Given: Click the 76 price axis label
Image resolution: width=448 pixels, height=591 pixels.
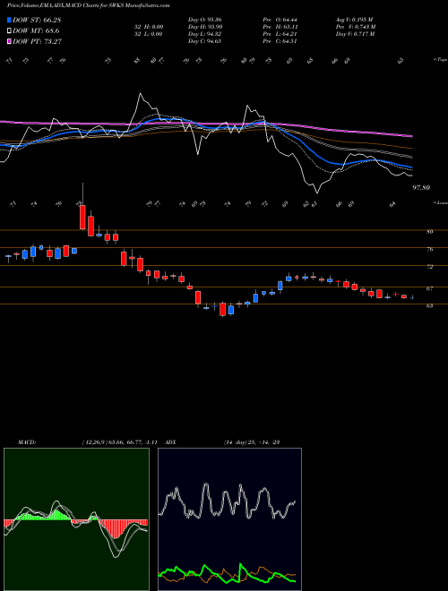Looking at the screenshot, I should pyautogui.click(x=429, y=249).
